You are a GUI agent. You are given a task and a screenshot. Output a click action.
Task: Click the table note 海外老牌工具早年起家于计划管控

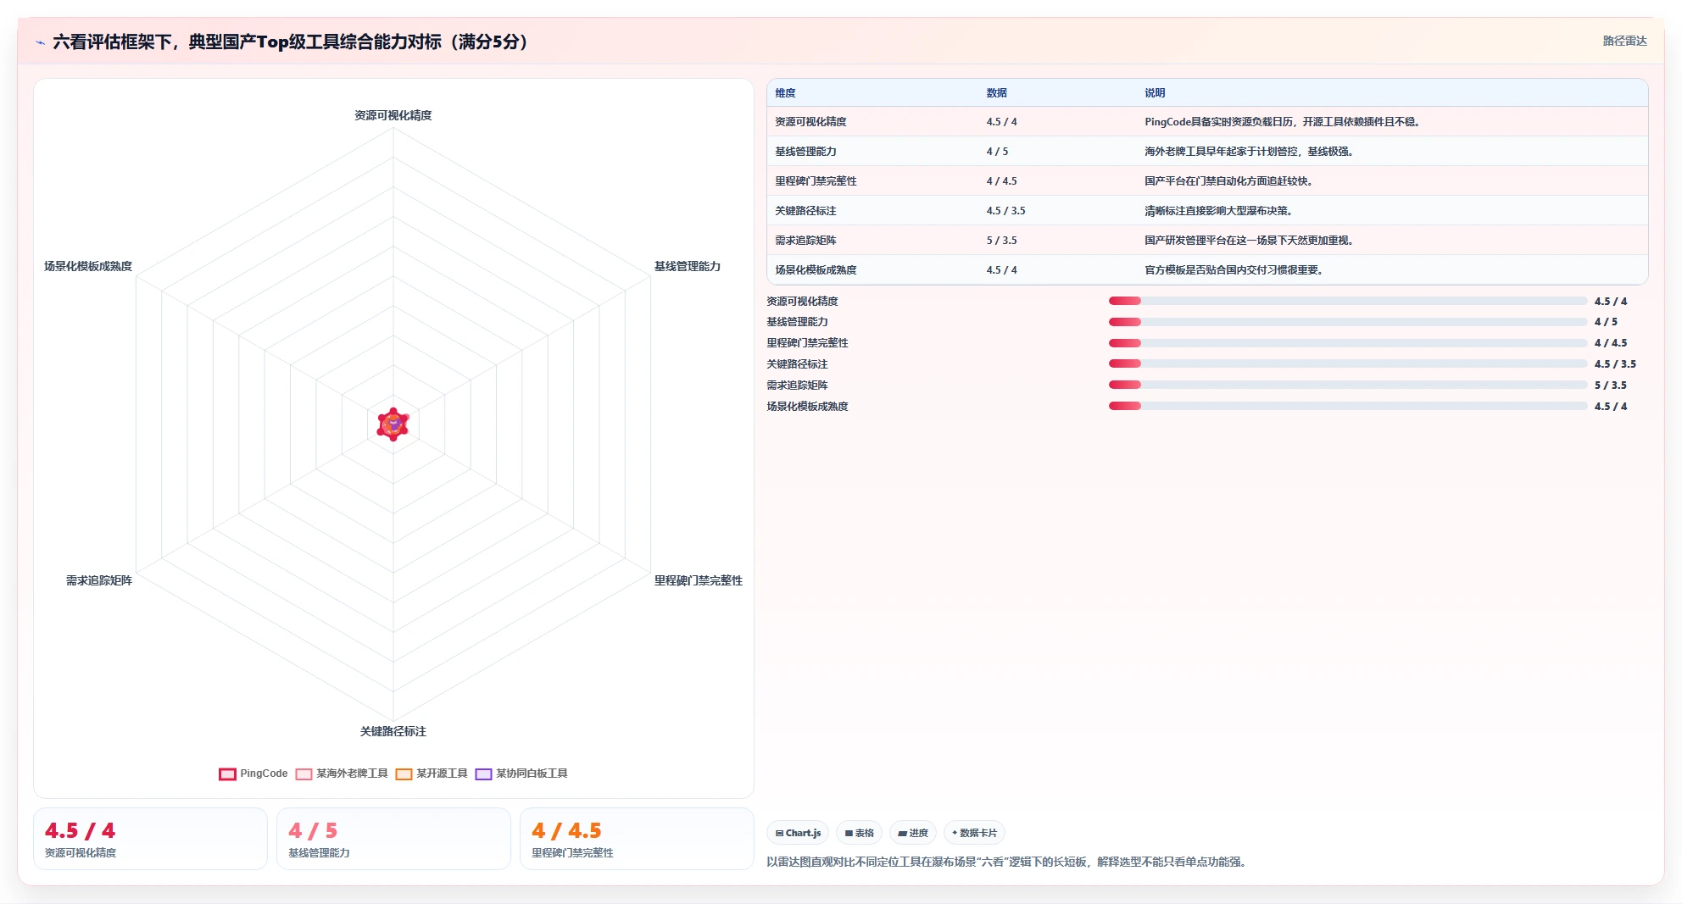tap(1249, 152)
